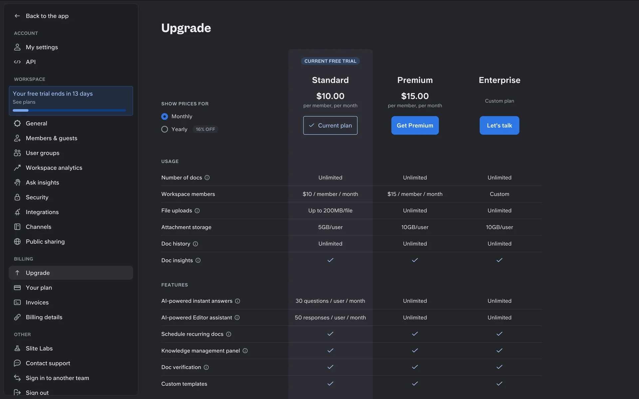The width and height of the screenshot is (639, 399).
Task: Click the Security lock icon
Action: tap(17, 197)
